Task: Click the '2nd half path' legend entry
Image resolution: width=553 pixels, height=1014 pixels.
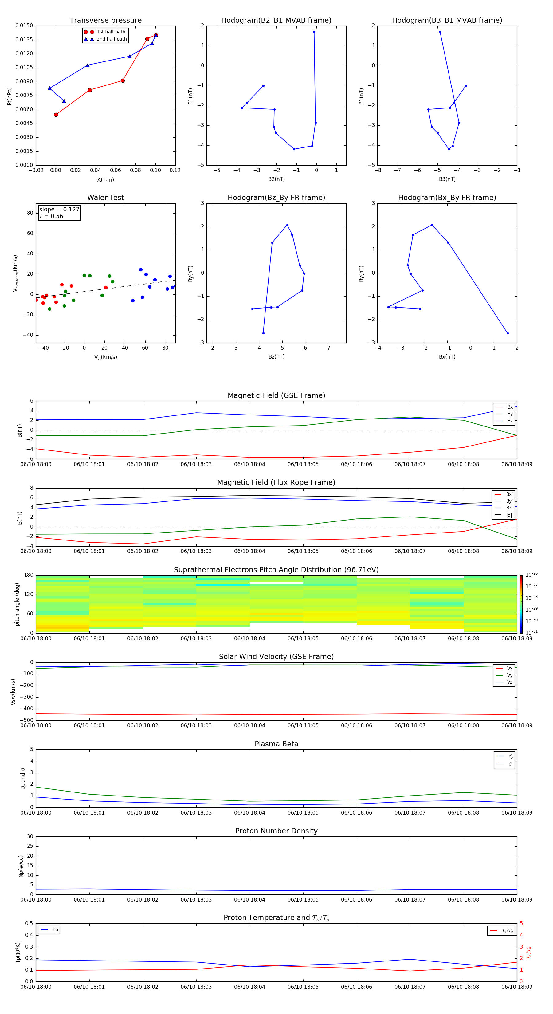Action: 105,39
